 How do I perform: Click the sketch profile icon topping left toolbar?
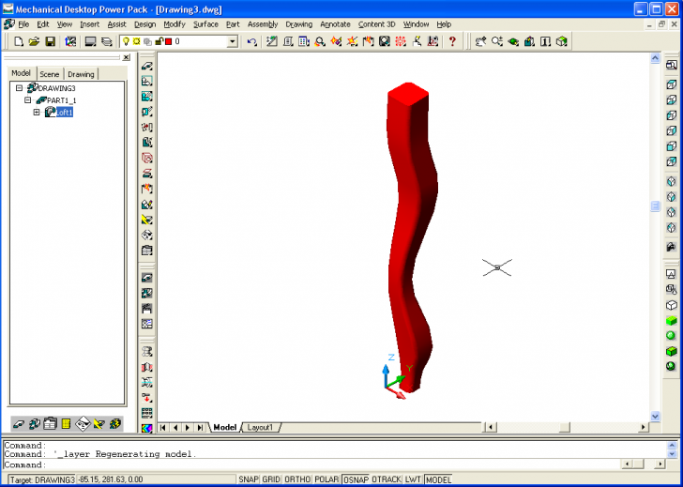click(147, 66)
